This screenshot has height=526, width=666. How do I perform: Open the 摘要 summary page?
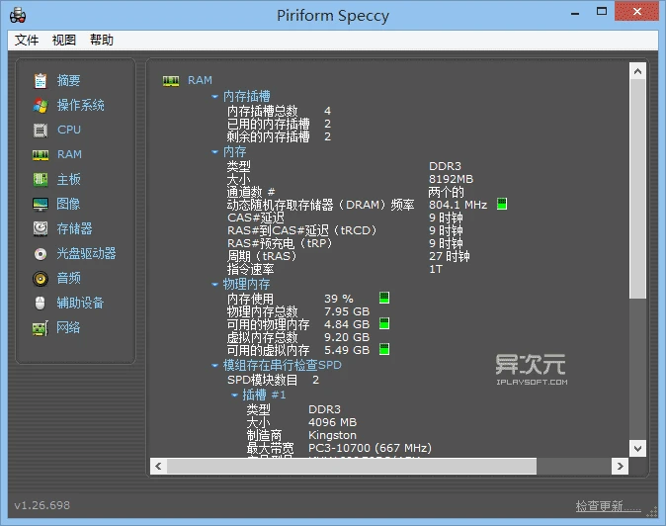click(x=69, y=80)
